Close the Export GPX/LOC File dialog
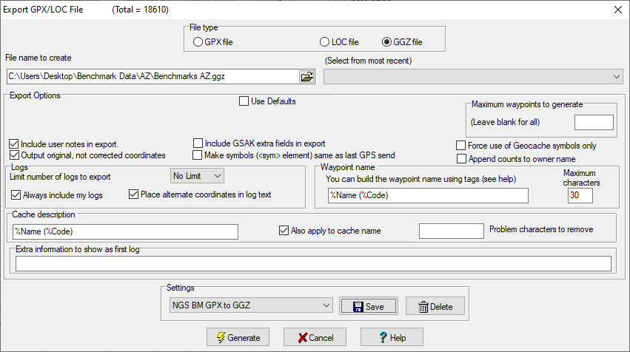The image size is (630, 352). click(618, 10)
